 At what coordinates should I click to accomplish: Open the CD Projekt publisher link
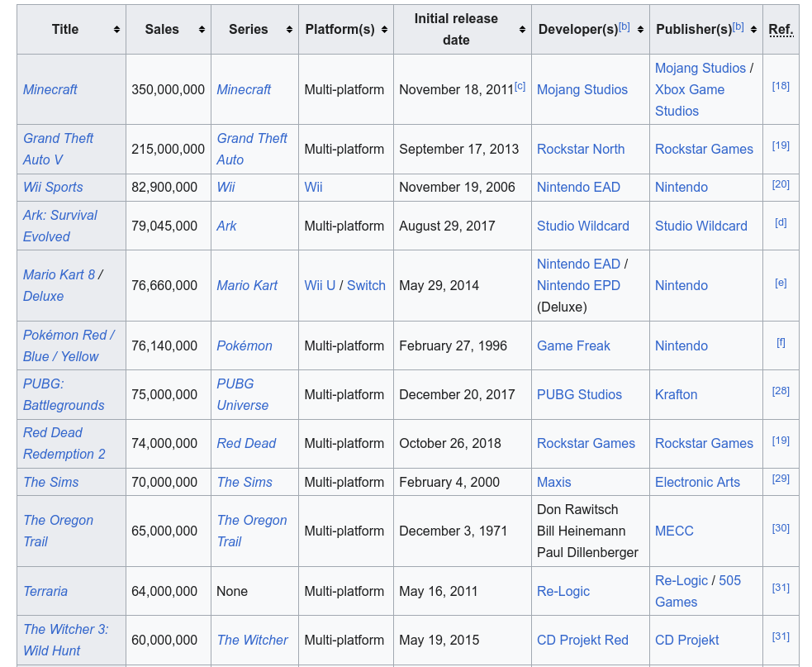(686, 640)
